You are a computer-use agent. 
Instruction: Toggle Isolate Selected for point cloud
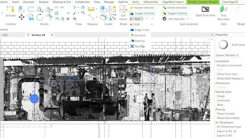pyautogui.click(x=142, y=8)
